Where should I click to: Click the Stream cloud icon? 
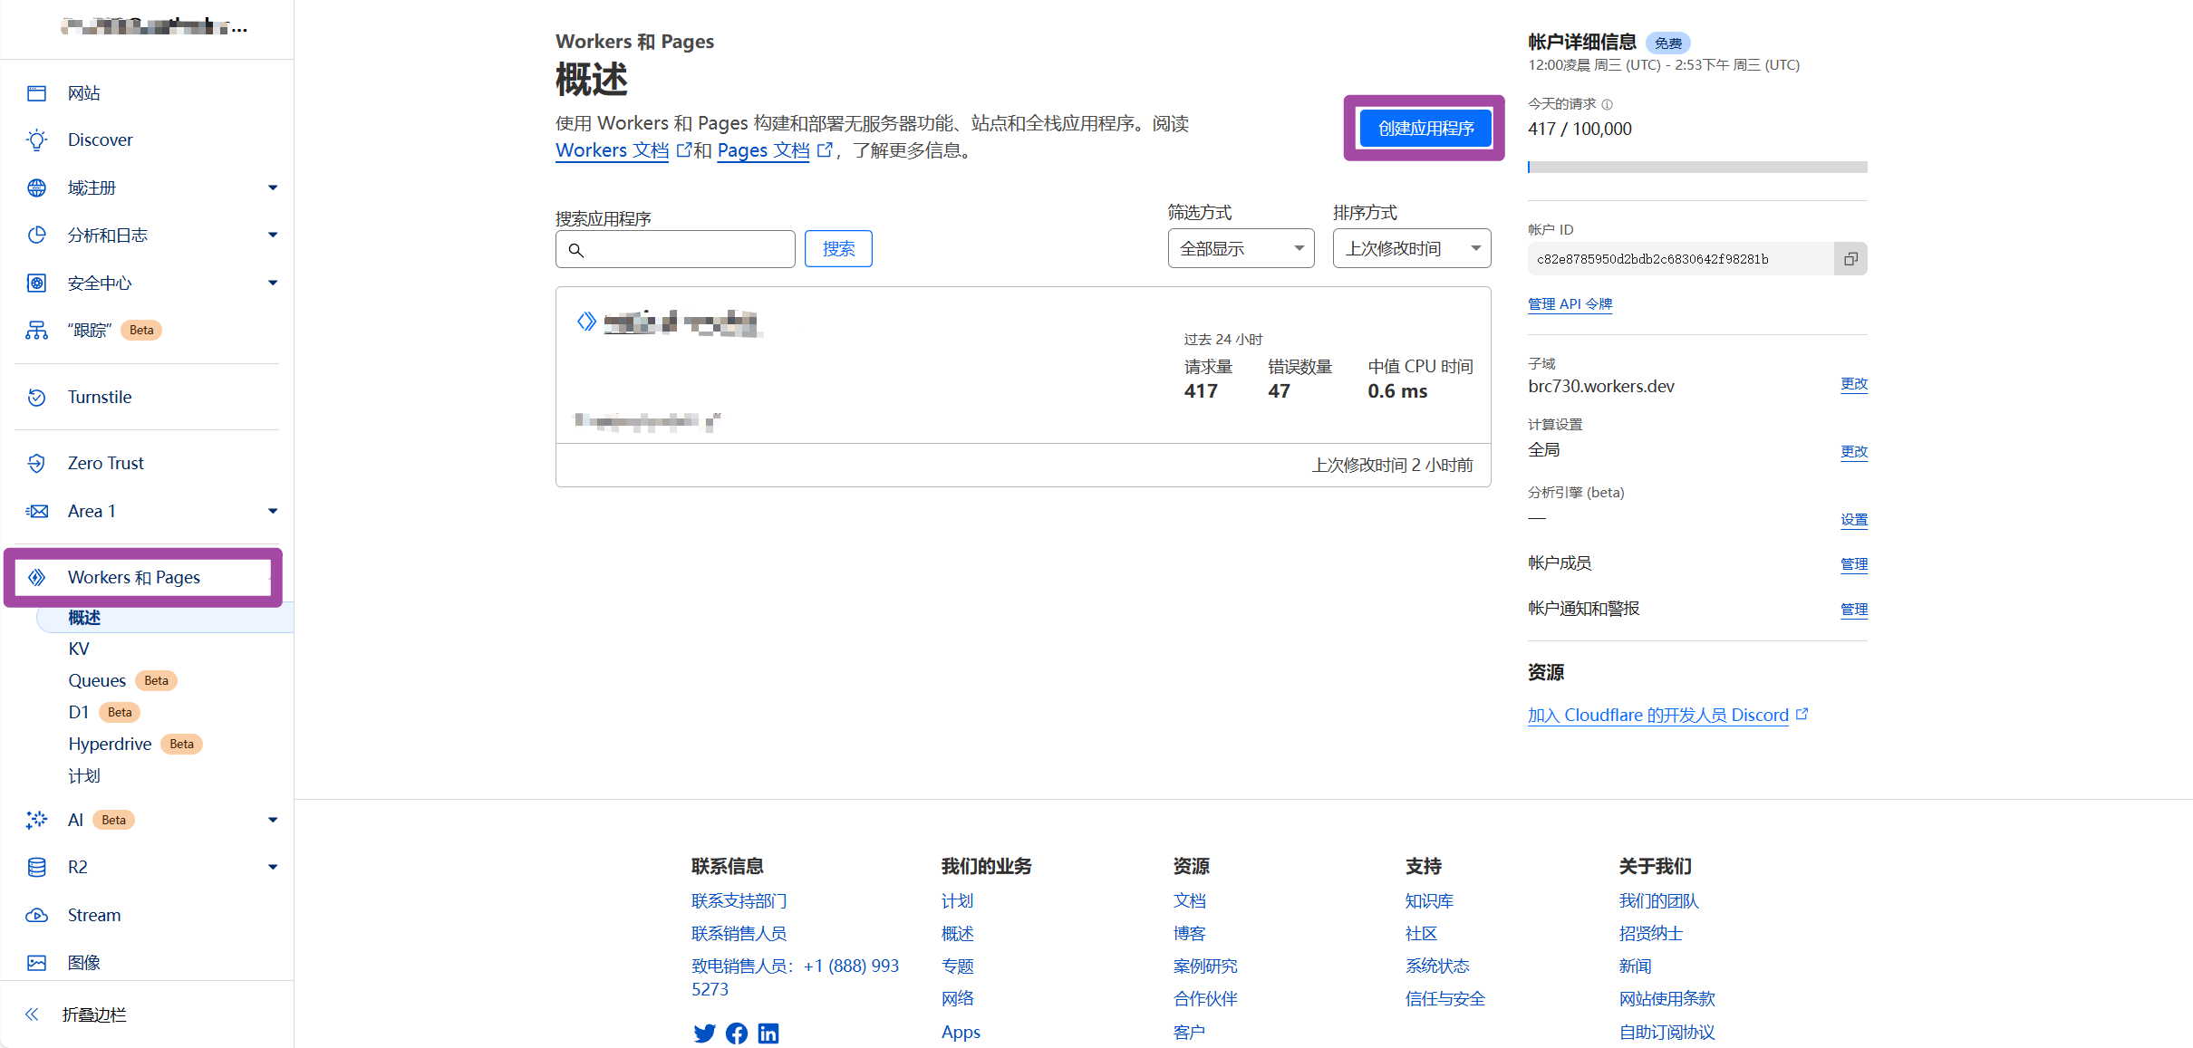point(36,915)
